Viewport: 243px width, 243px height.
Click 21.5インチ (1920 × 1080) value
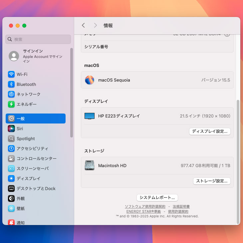pyautogui.click(x=205, y=116)
